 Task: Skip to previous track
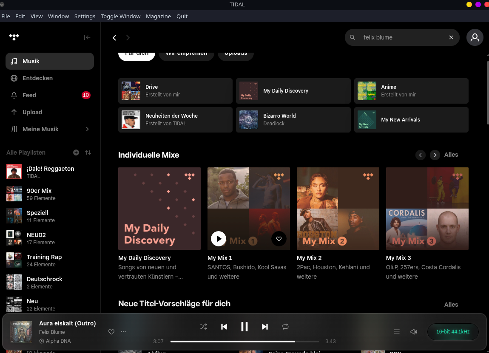coord(224,327)
